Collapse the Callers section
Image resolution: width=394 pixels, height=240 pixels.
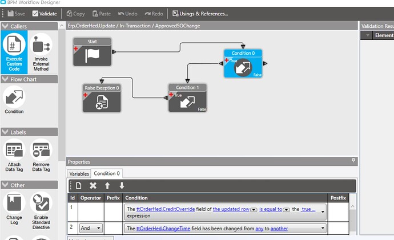(5, 26)
